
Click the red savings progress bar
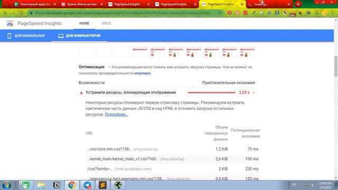click(x=211, y=92)
